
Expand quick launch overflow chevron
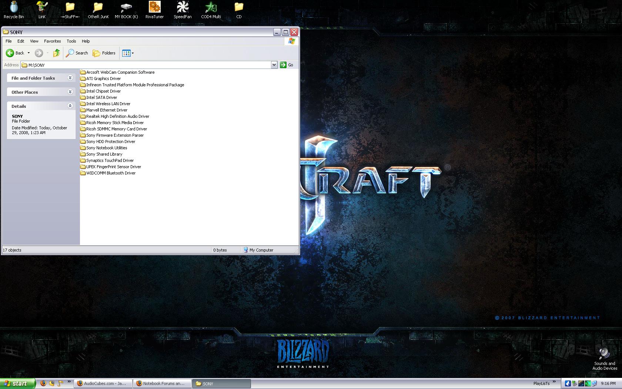pyautogui.click(x=69, y=382)
